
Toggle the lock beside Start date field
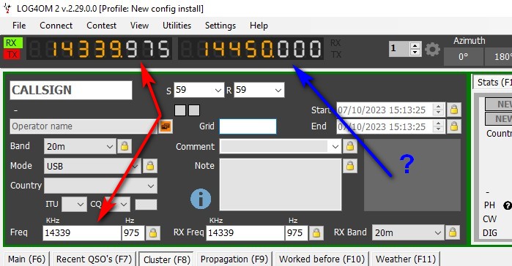454,110
